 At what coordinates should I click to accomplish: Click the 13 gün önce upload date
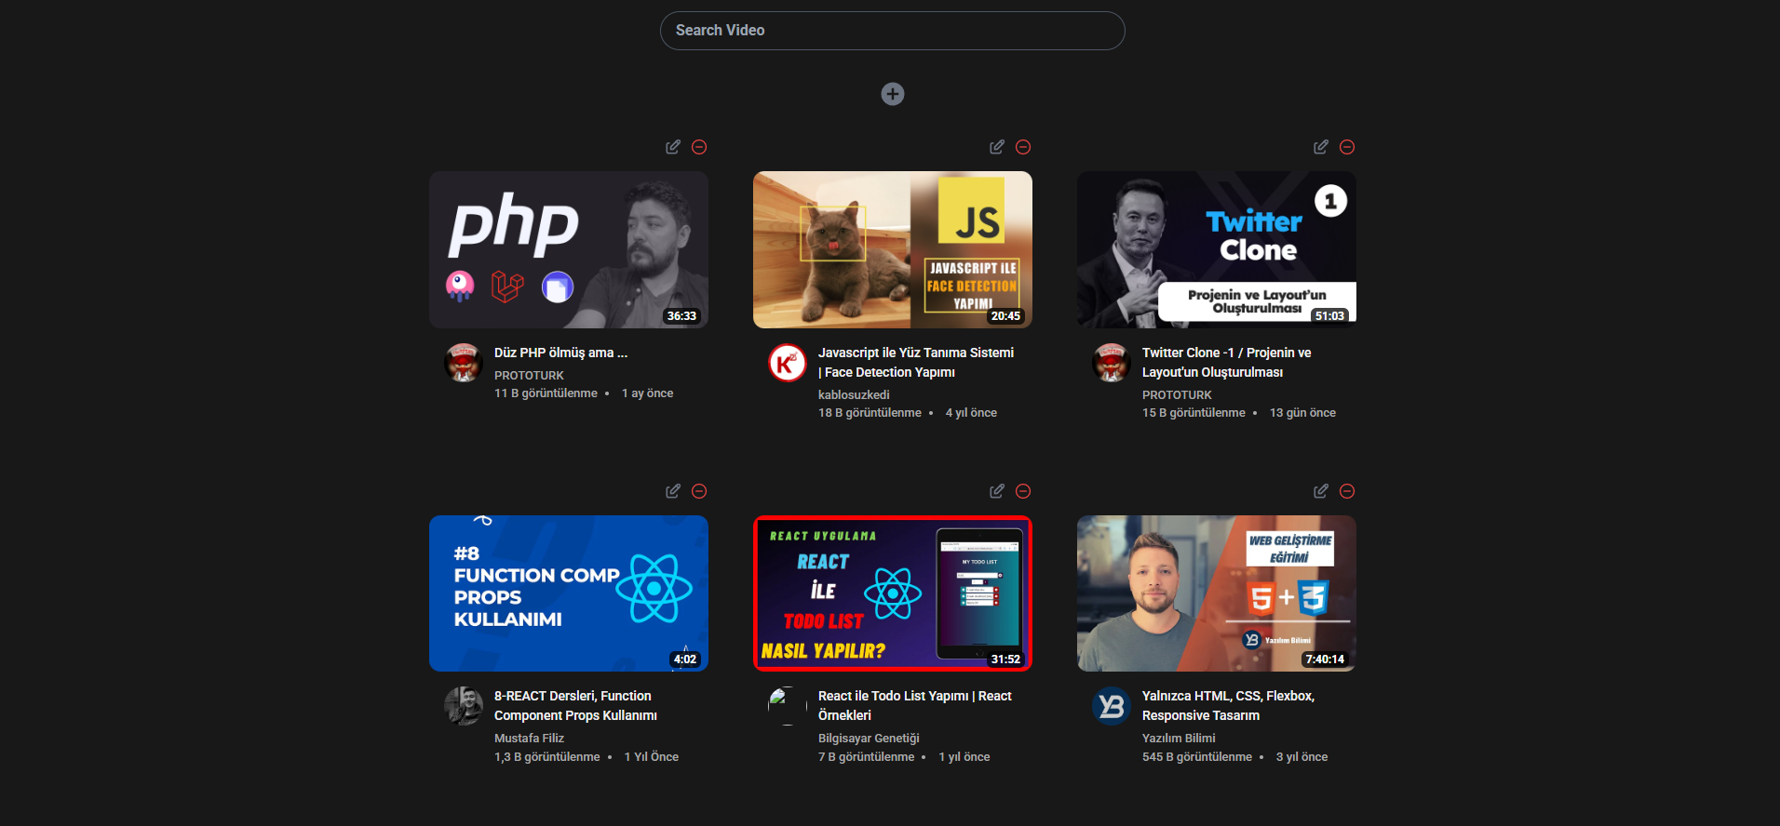(1302, 413)
